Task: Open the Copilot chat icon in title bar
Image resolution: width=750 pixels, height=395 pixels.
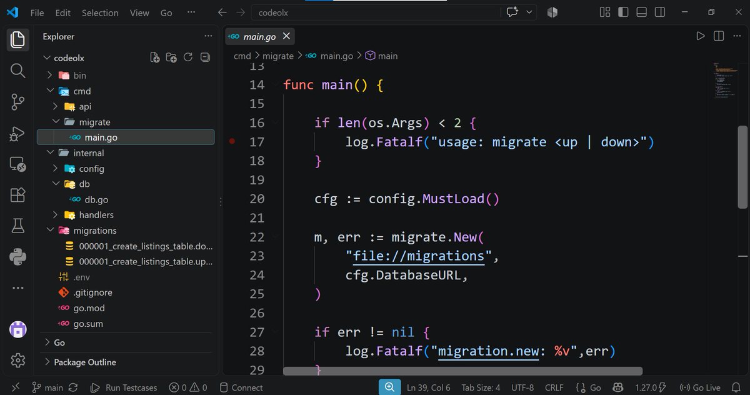Action: pyautogui.click(x=512, y=12)
